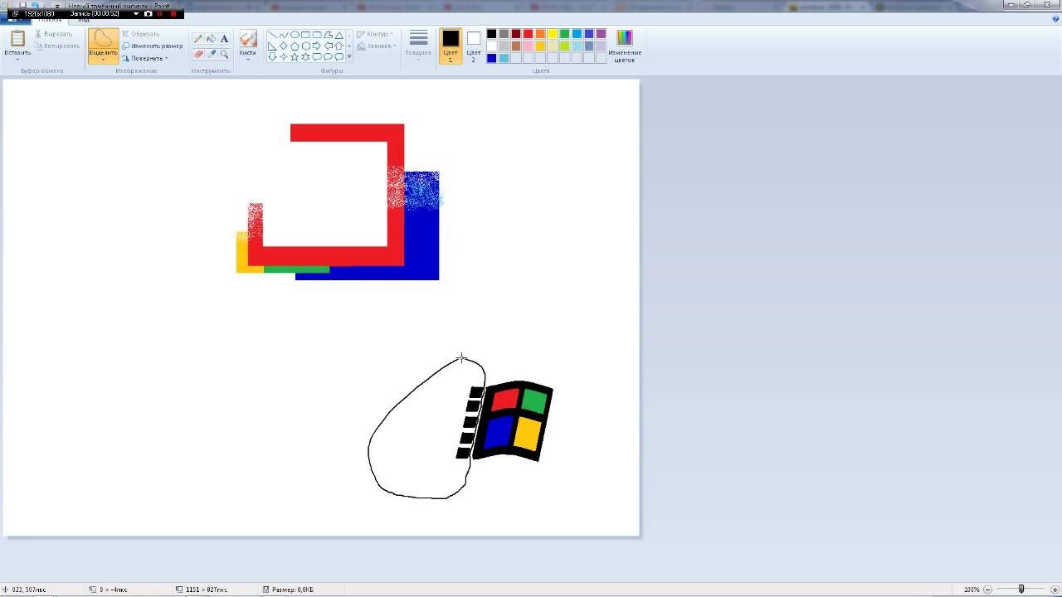This screenshot has width=1062, height=597.
Task: Open the Thickness (Толщина) dropdown
Action: [418, 46]
